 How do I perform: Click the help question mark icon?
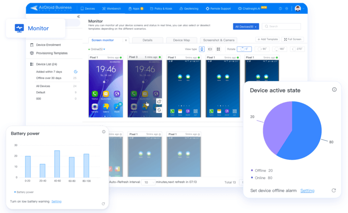pos(280,8)
